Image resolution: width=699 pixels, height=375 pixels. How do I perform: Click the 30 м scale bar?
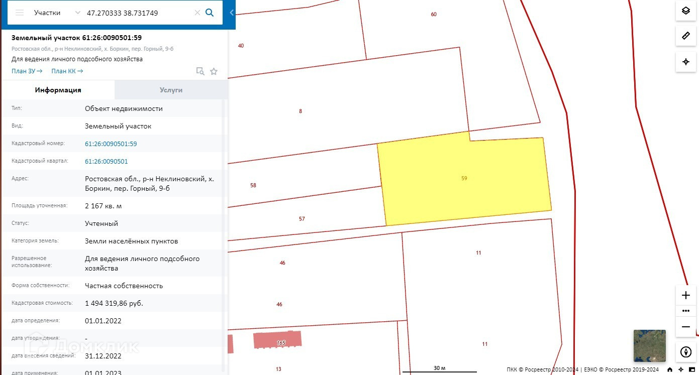439,369
